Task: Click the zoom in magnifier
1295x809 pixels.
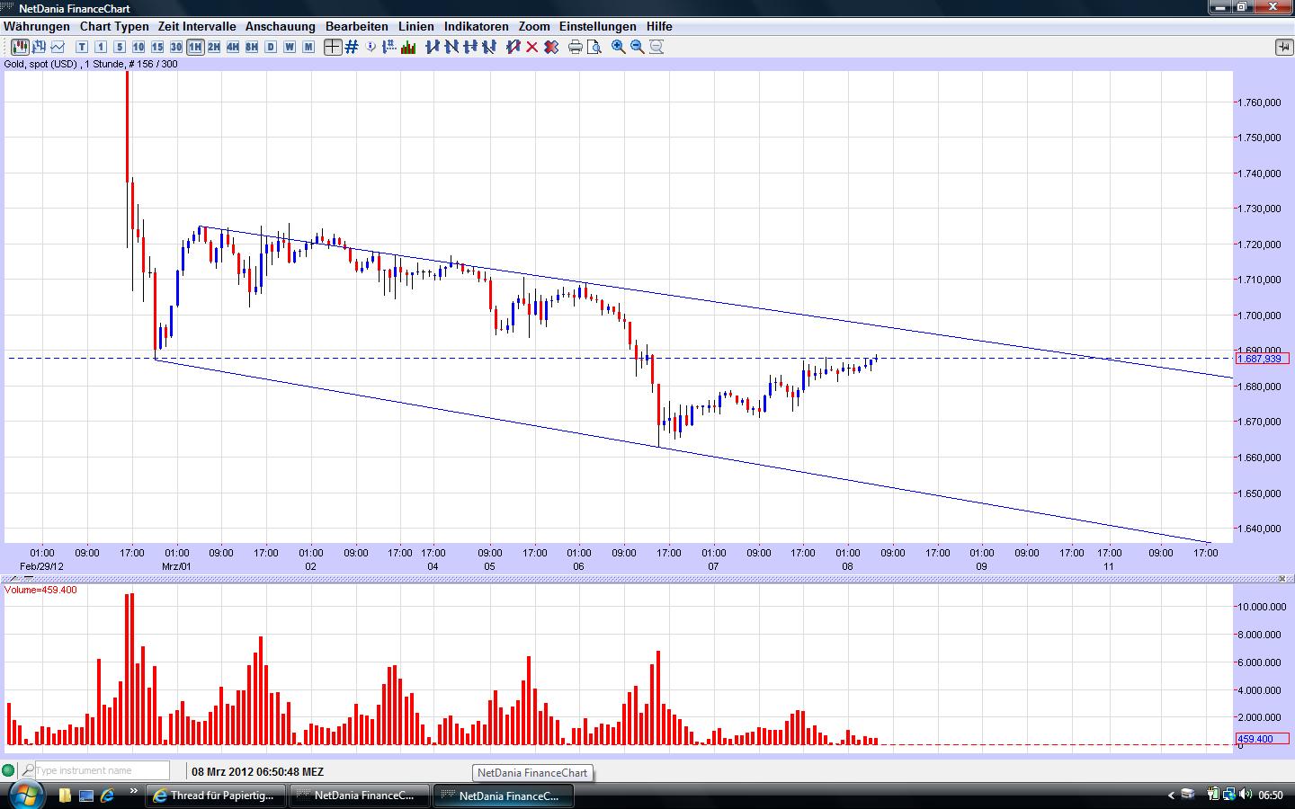Action: click(619, 47)
